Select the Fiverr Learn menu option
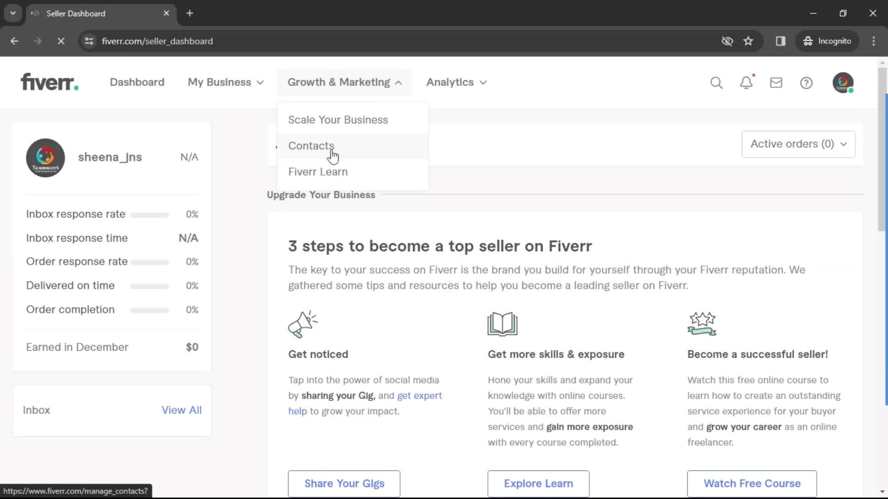This screenshot has width=888, height=499. pos(318,171)
